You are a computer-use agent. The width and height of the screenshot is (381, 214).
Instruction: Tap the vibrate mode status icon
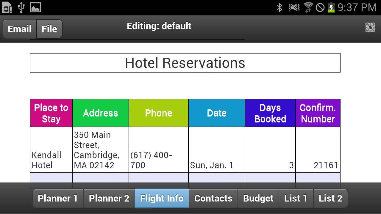click(x=294, y=7)
